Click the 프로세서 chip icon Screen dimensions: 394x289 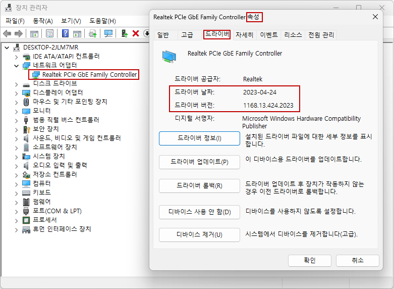[26, 220]
